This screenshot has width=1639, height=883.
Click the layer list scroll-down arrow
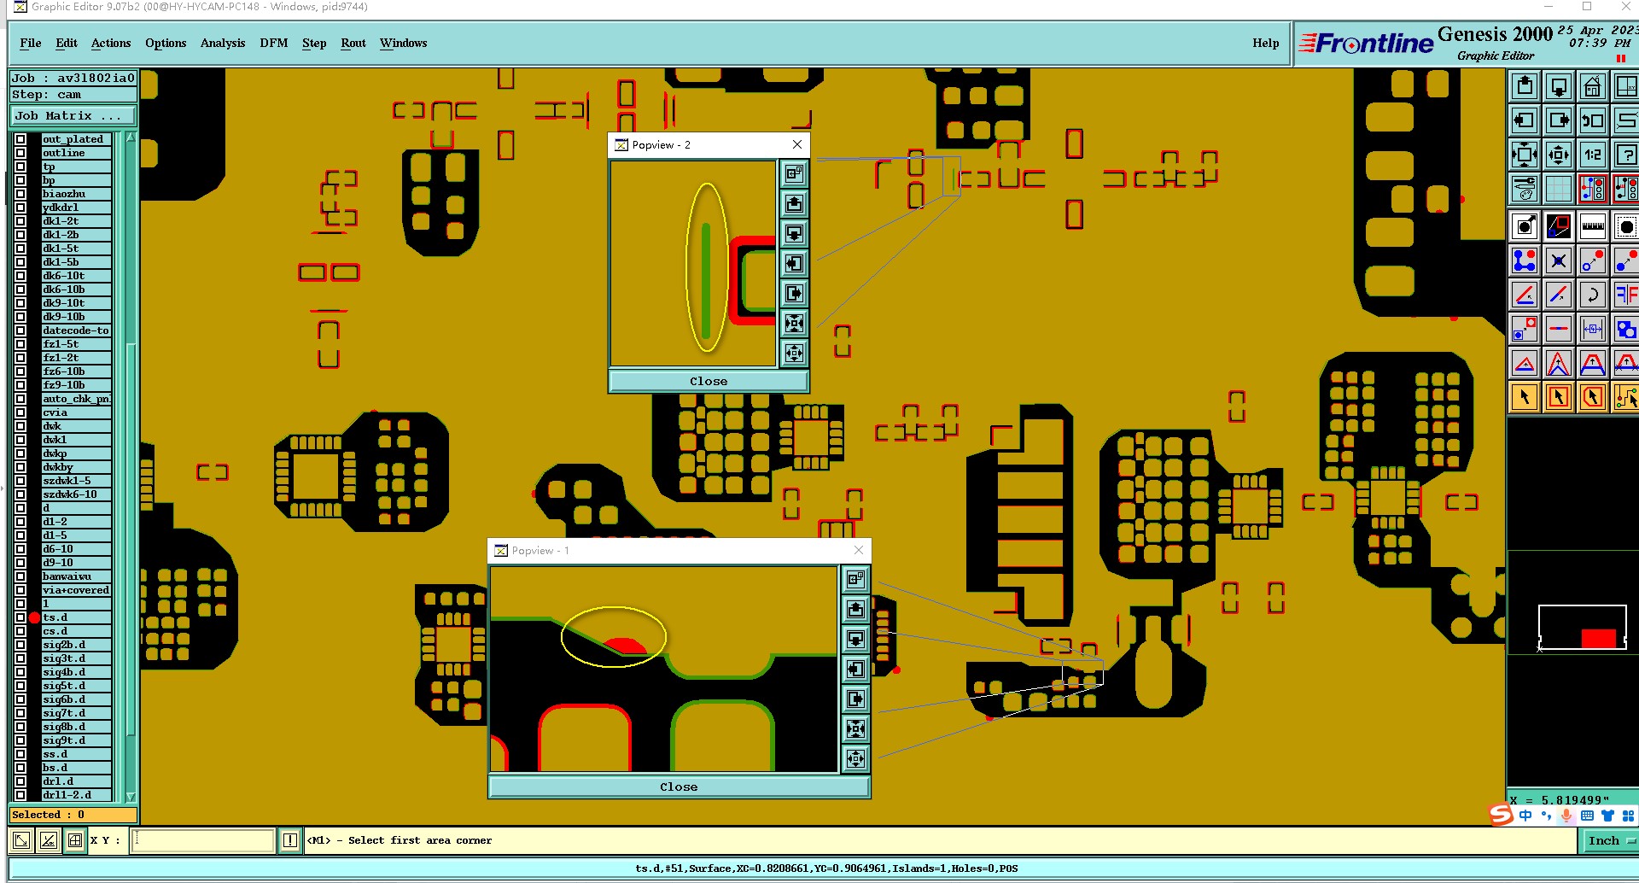[x=131, y=797]
